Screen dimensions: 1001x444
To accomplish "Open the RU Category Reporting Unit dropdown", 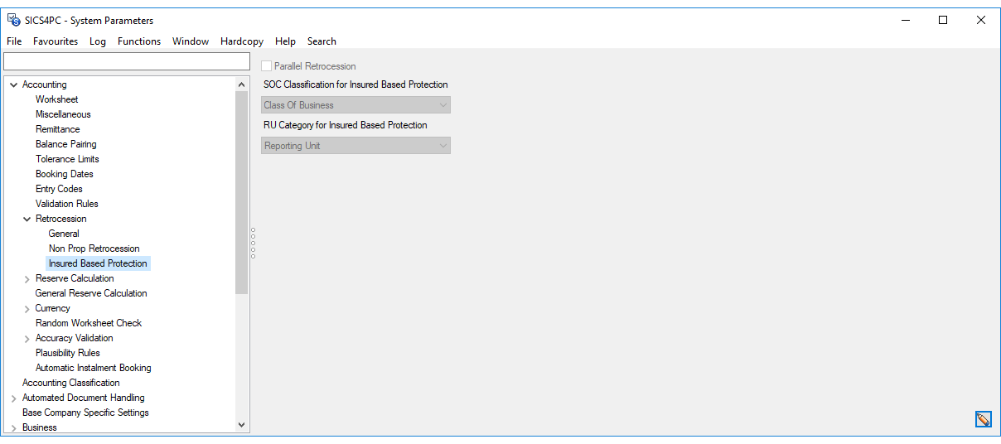I will pyautogui.click(x=355, y=146).
